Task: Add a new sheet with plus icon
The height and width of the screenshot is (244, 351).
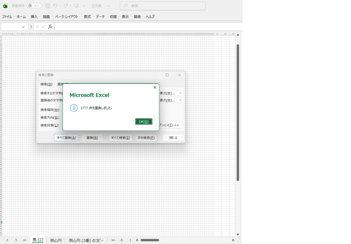Action: [x=121, y=240]
